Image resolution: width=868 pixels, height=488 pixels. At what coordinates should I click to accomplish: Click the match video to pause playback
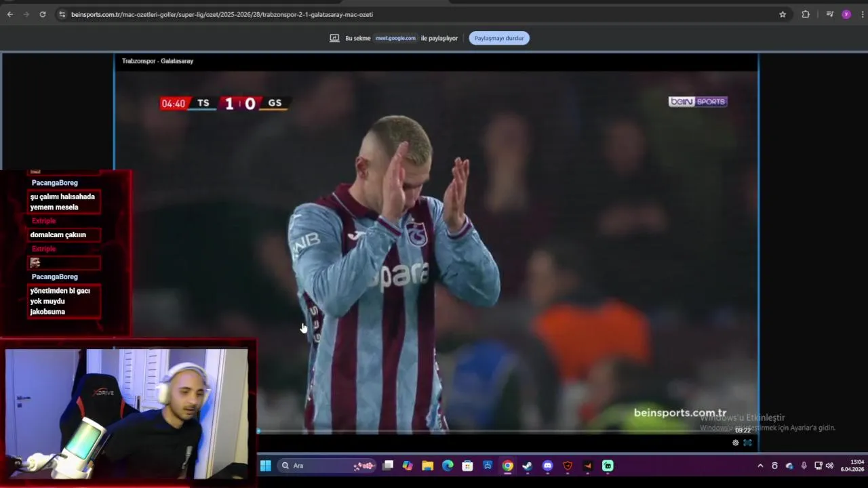tap(436, 251)
